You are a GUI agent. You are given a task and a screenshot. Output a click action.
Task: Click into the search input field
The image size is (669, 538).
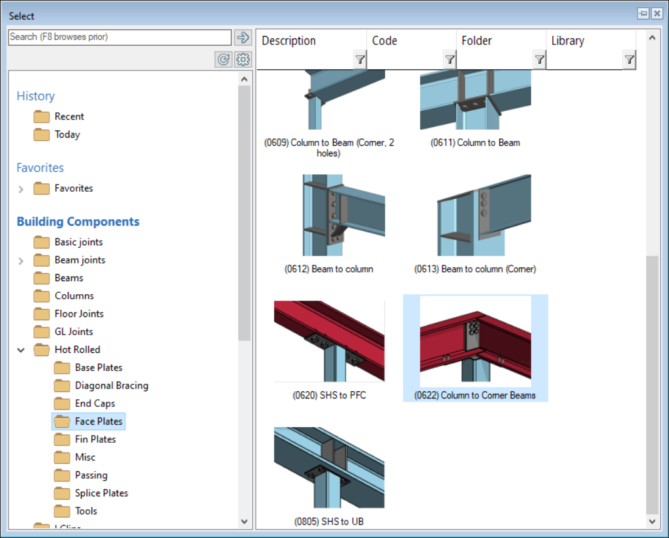(119, 37)
